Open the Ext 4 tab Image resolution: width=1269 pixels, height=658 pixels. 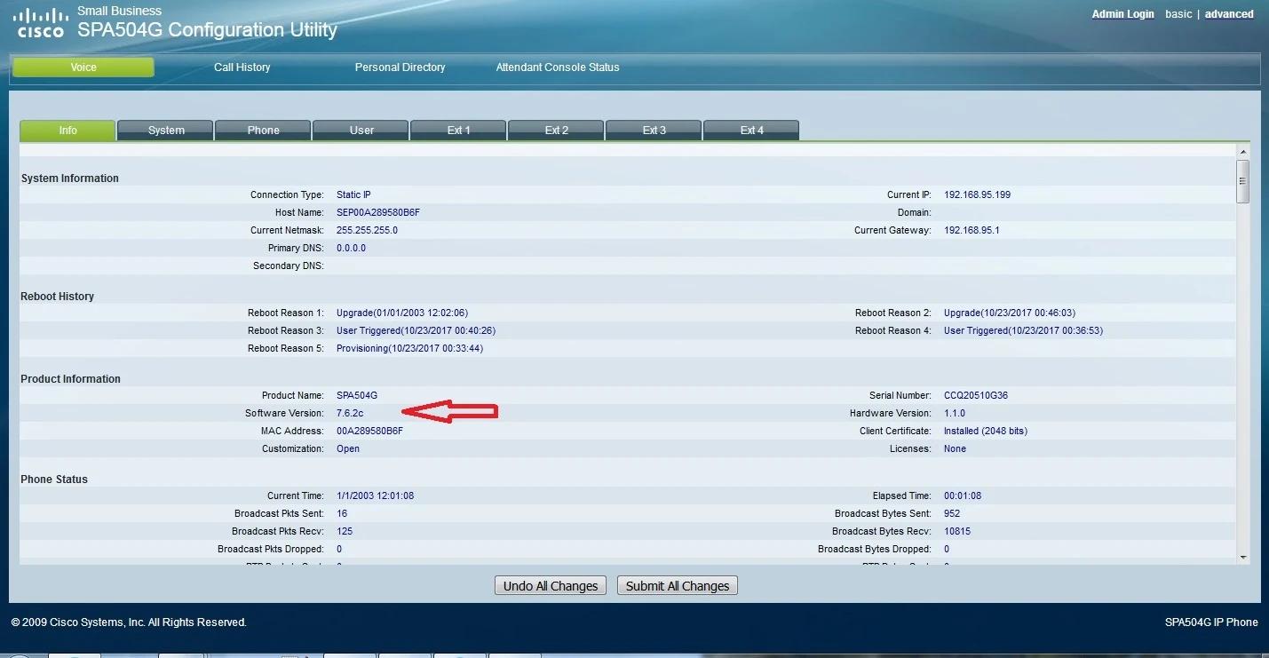coord(752,131)
